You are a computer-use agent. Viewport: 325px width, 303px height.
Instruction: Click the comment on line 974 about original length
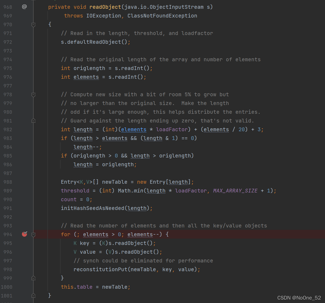[161, 60]
